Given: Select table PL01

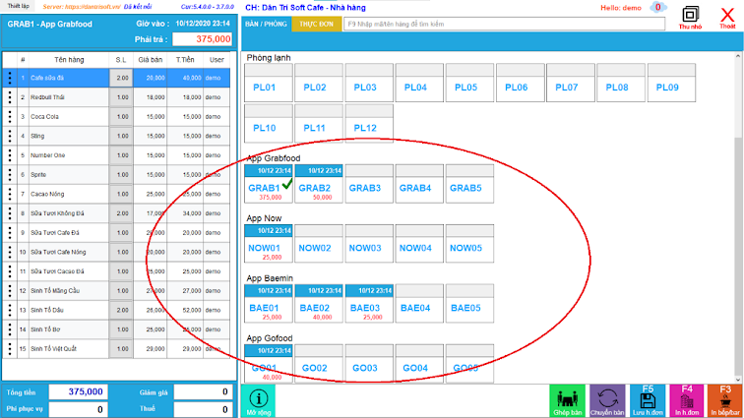Looking at the screenshot, I should pos(269,83).
